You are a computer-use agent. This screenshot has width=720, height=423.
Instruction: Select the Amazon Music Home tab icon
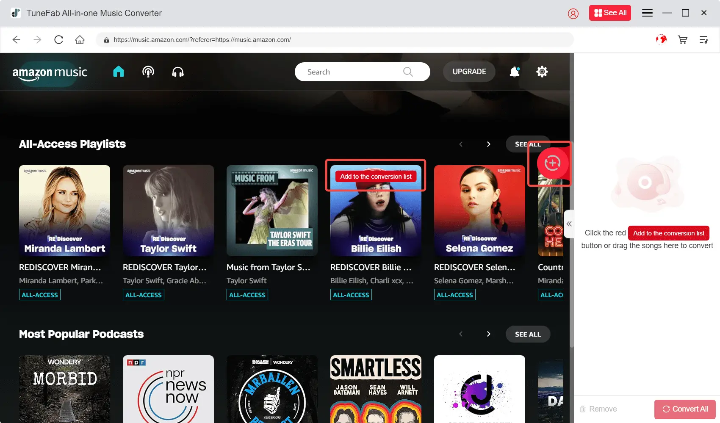(119, 72)
